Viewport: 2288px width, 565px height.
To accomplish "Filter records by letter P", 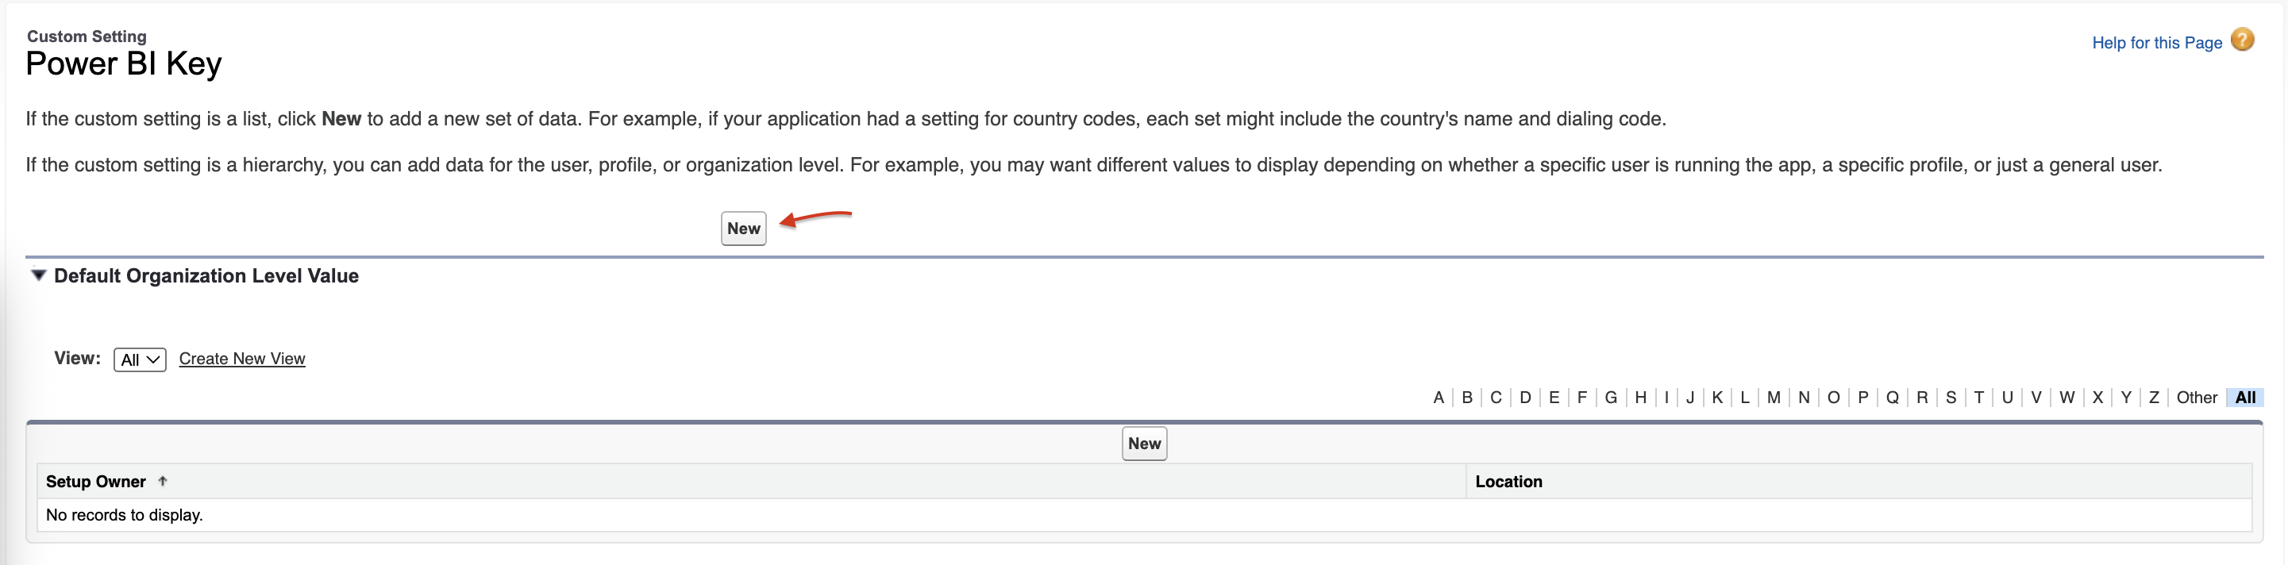I will tap(1862, 397).
